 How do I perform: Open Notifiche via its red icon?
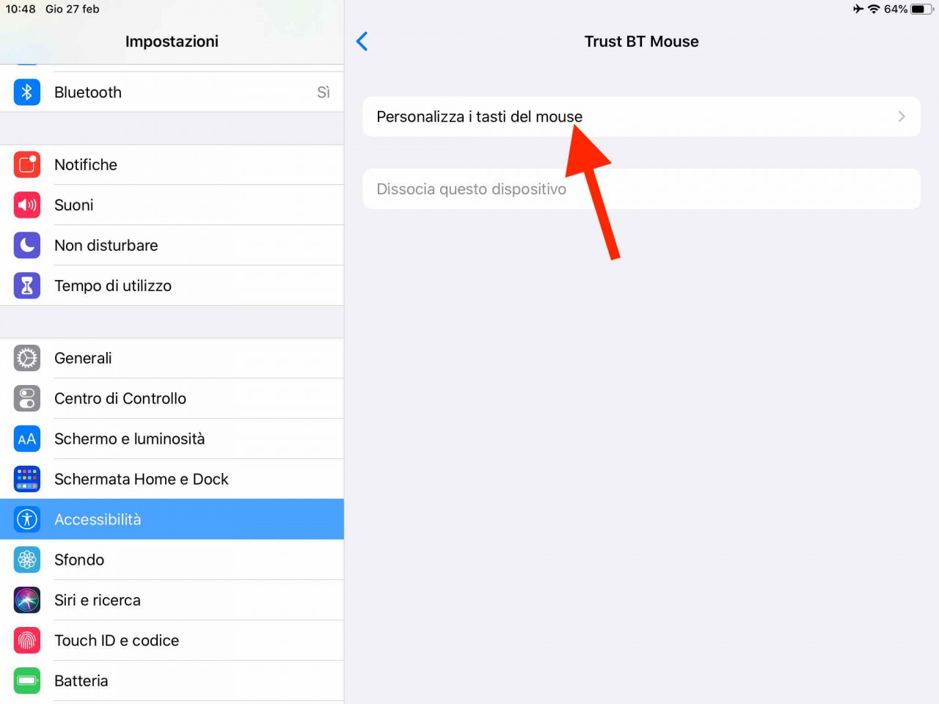tap(27, 165)
